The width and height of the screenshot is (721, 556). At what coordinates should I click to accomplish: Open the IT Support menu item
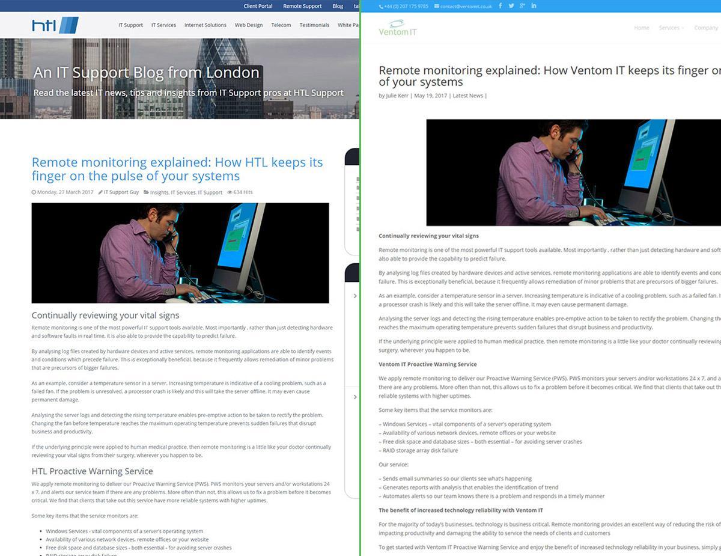tap(130, 25)
